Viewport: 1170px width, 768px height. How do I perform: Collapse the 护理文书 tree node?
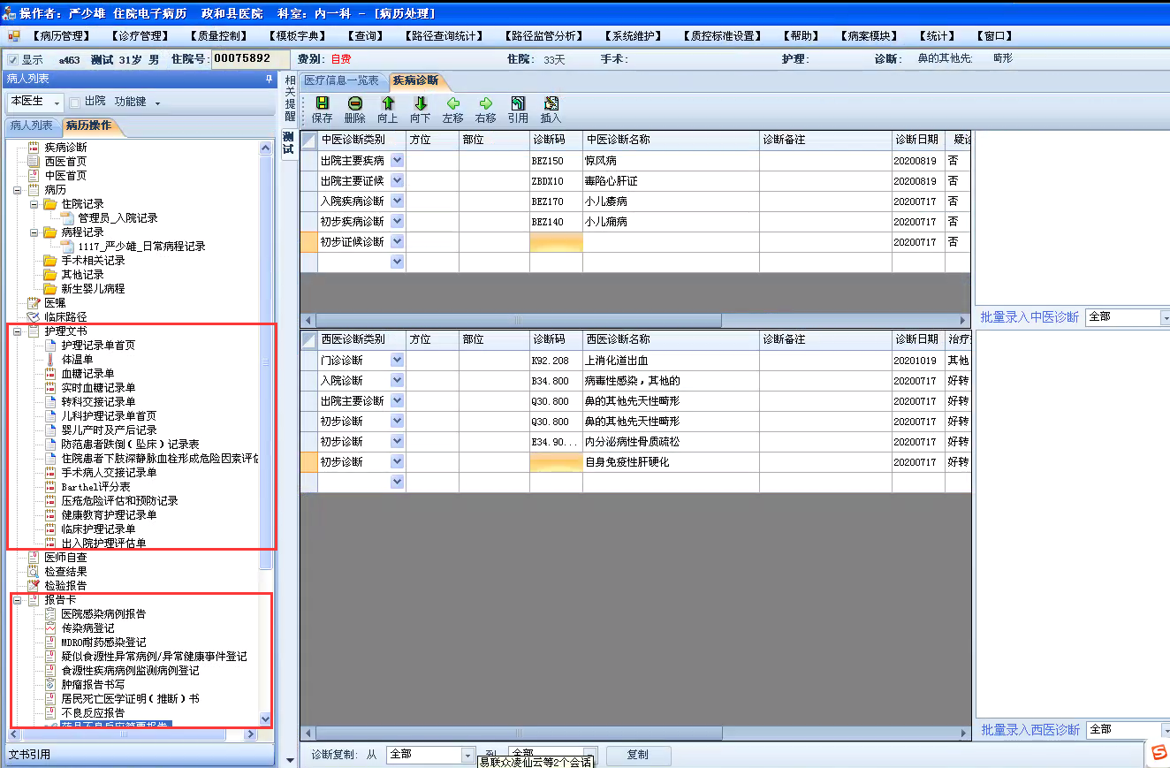point(18,331)
